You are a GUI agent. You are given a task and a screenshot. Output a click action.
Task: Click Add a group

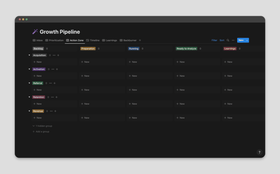pos(41,132)
